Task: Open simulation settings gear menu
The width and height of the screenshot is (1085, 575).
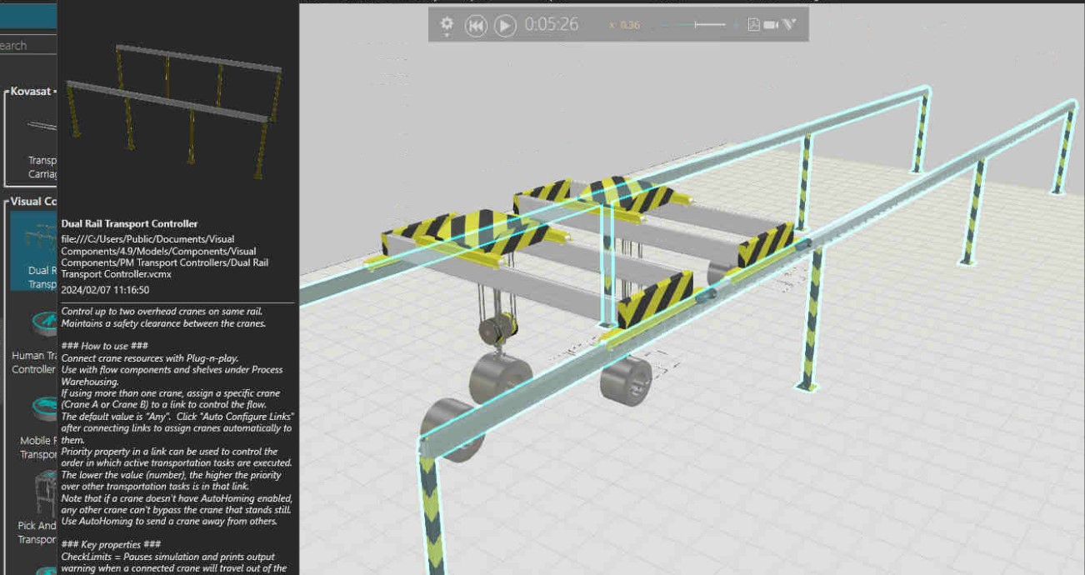Action: pos(447,25)
